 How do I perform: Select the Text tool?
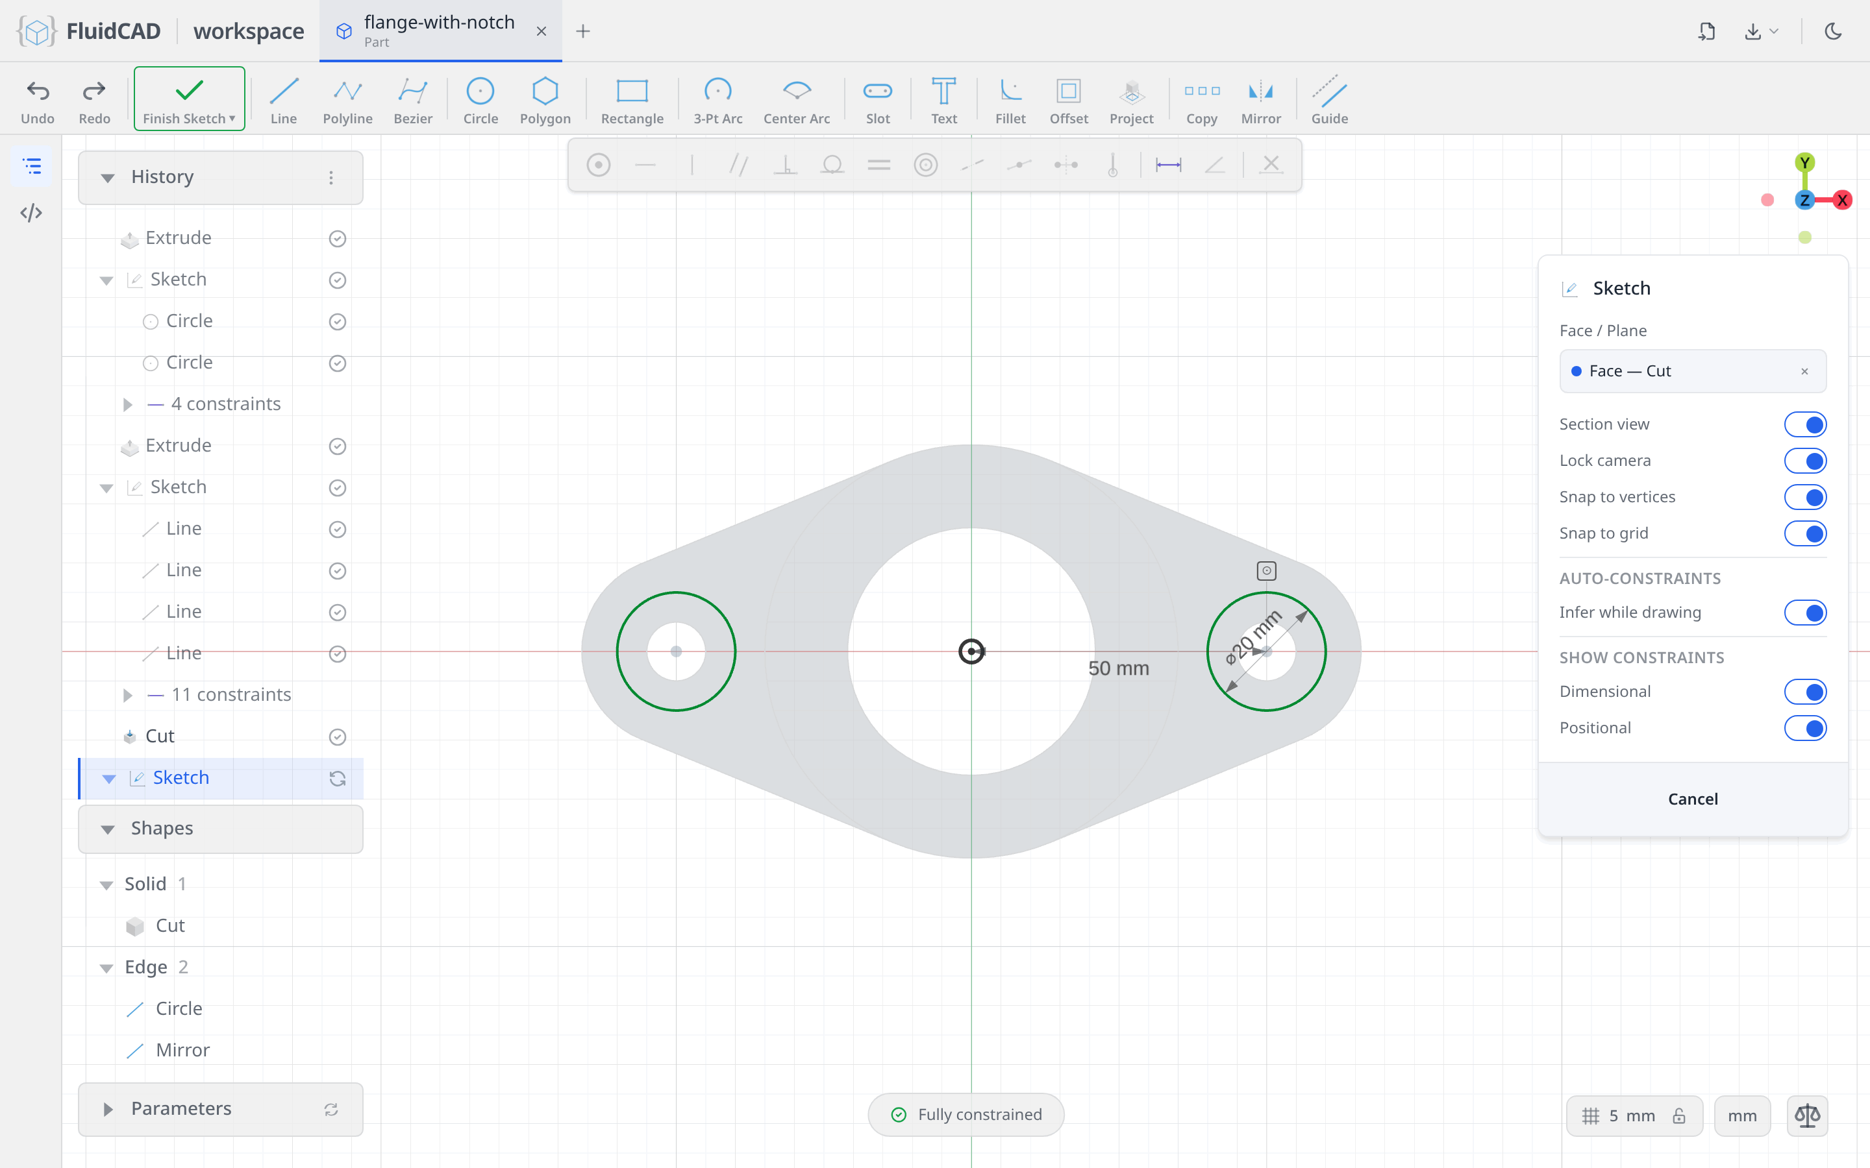coord(943,101)
